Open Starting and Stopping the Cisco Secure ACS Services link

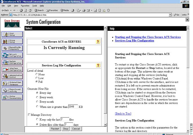[148, 37]
